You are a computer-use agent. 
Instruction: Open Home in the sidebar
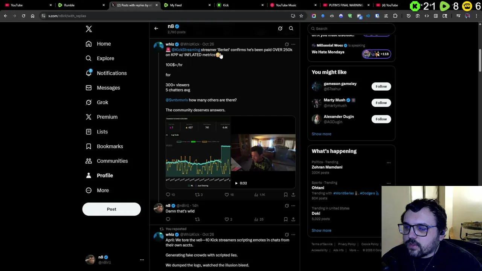click(x=98, y=44)
